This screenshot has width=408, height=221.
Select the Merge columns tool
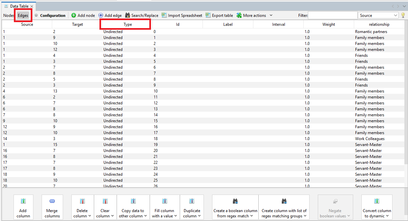point(52,207)
